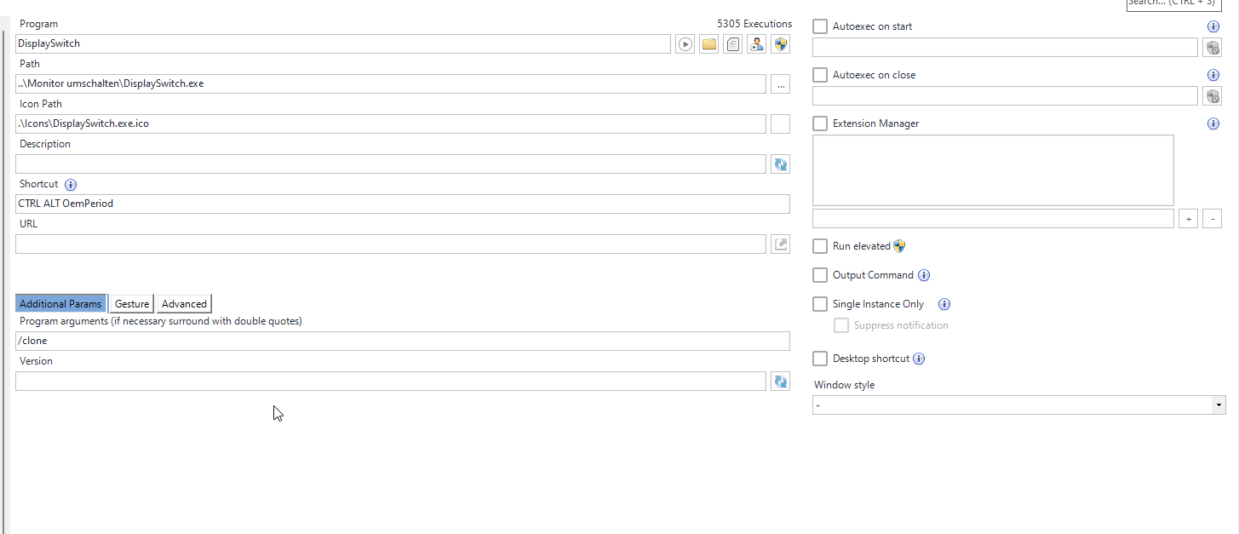Check Run elevated

(x=820, y=246)
